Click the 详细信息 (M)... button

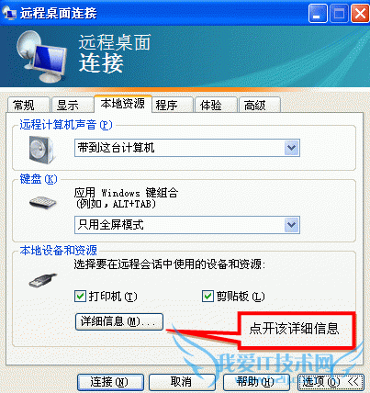point(119,321)
